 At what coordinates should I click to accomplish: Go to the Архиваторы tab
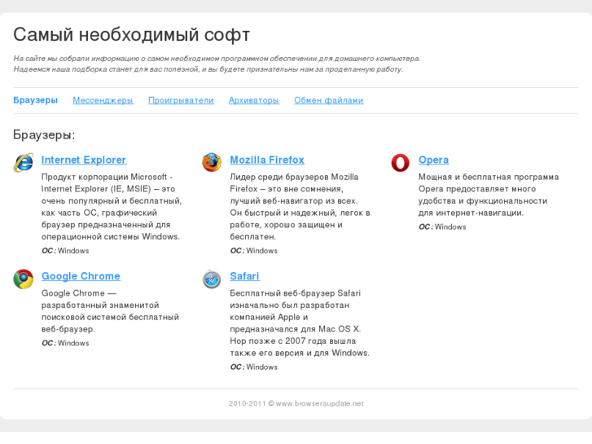point(254,100)
